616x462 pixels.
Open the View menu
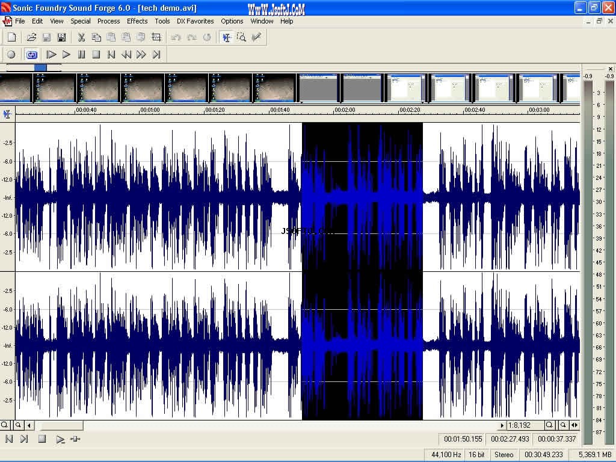point(57,21)
